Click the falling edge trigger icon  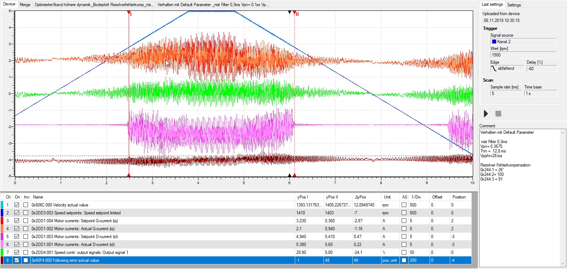494,68
